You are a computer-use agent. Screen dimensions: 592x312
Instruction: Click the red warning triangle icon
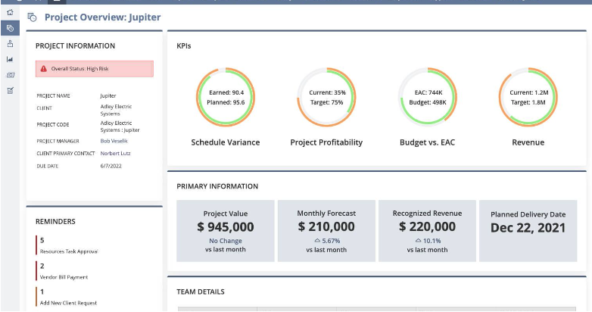(x=44, y=69)
